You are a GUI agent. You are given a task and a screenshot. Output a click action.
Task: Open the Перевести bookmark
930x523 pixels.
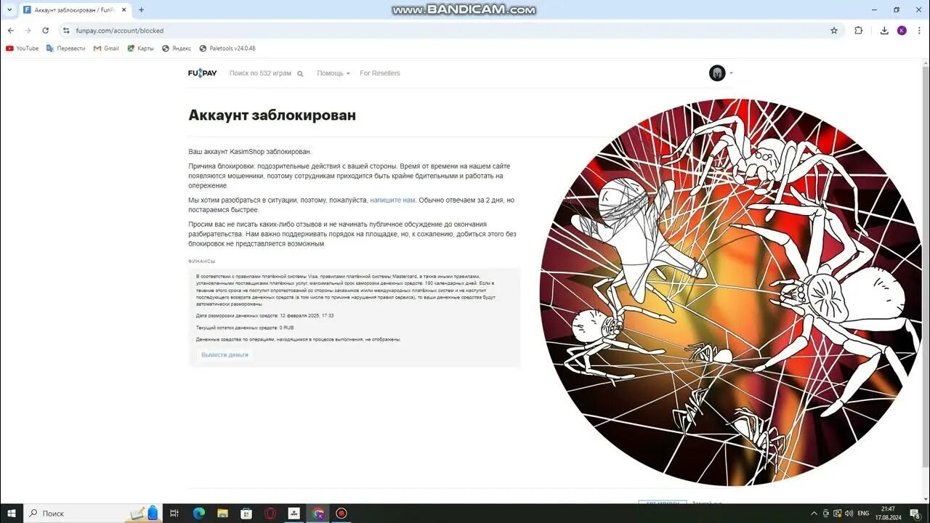pos(65,49)
